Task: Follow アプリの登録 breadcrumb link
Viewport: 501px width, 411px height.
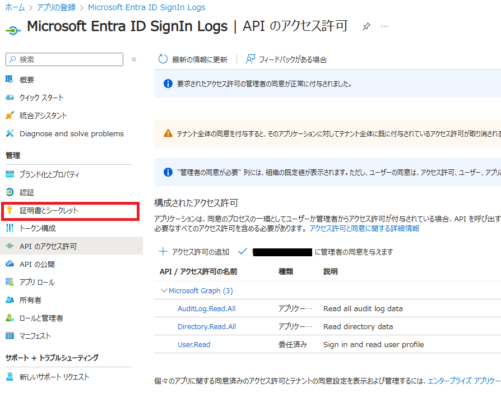Action: (56, 7)
